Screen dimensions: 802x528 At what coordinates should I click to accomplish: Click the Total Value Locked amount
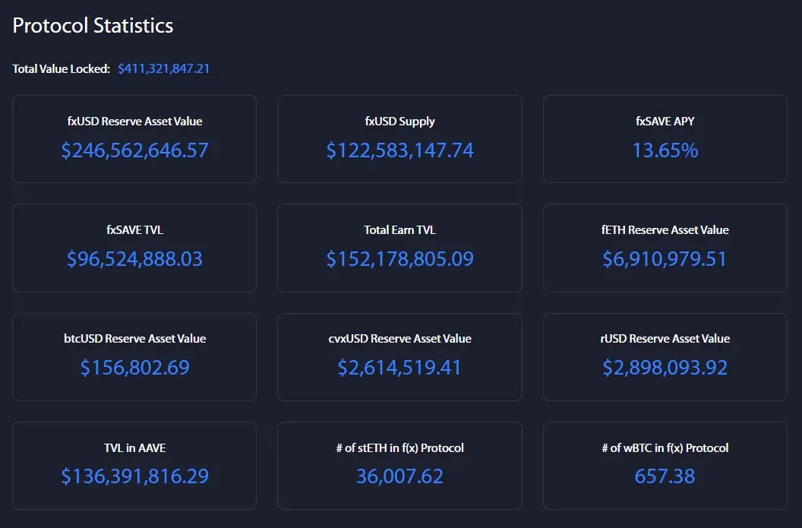click(x=164, y=68)
